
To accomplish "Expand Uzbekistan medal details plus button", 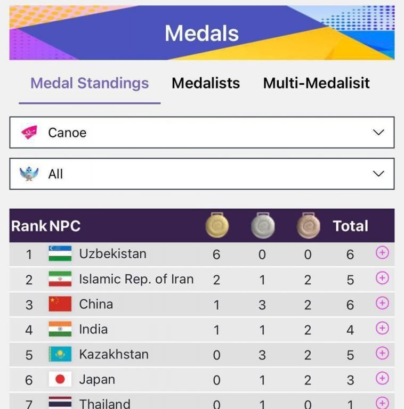I will pos(382,253).
